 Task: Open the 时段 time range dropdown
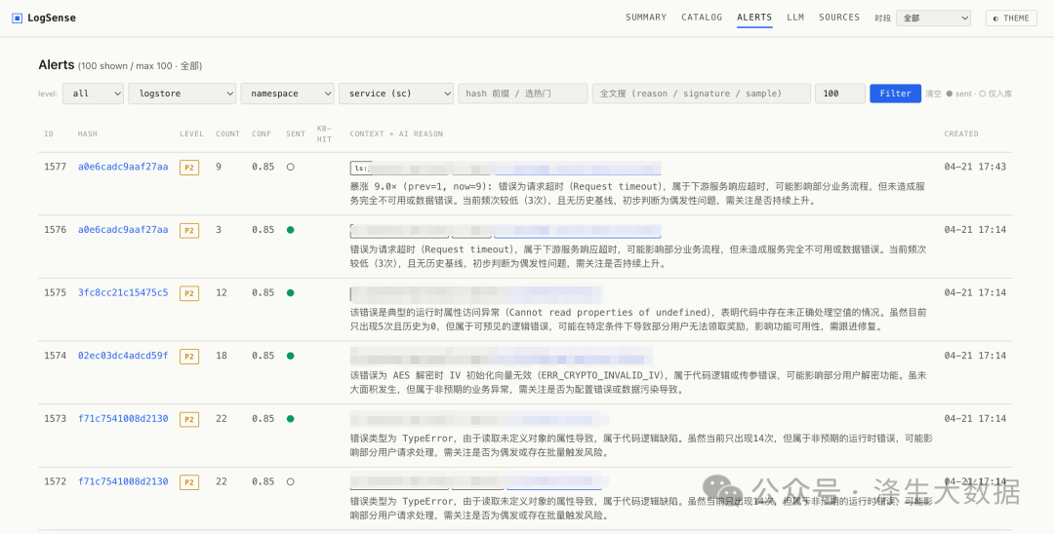934,19
